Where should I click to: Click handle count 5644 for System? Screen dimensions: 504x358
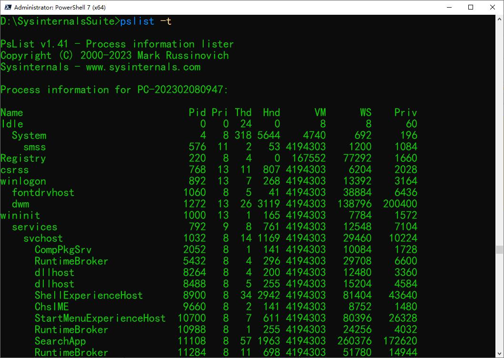pyautogui.click(x=269, y=135)
